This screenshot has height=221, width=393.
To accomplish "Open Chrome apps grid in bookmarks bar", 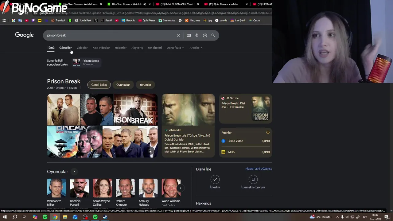I will pos(4,21).
